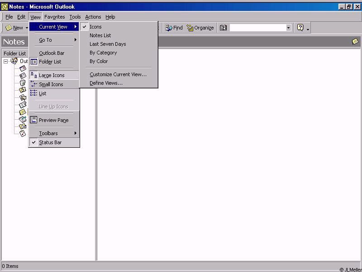Screen dimensions: 362x272
Task: Click into the find-a-contact input field
Action: coord(258,28)
